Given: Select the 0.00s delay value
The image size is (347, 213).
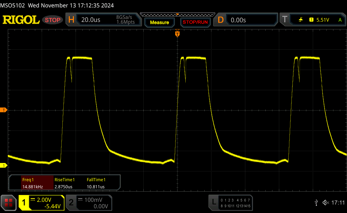Looking at the screenshot, I should [238, 20].
